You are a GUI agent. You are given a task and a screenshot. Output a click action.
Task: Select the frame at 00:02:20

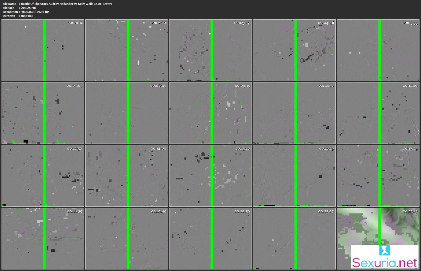[x=127, y=50]
